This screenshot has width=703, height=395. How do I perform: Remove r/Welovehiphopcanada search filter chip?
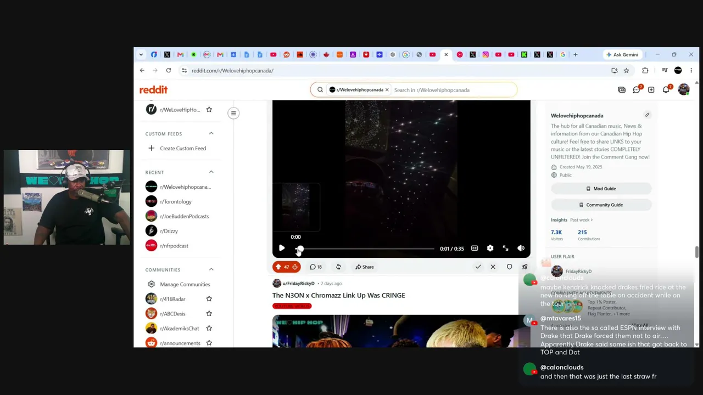387,90
